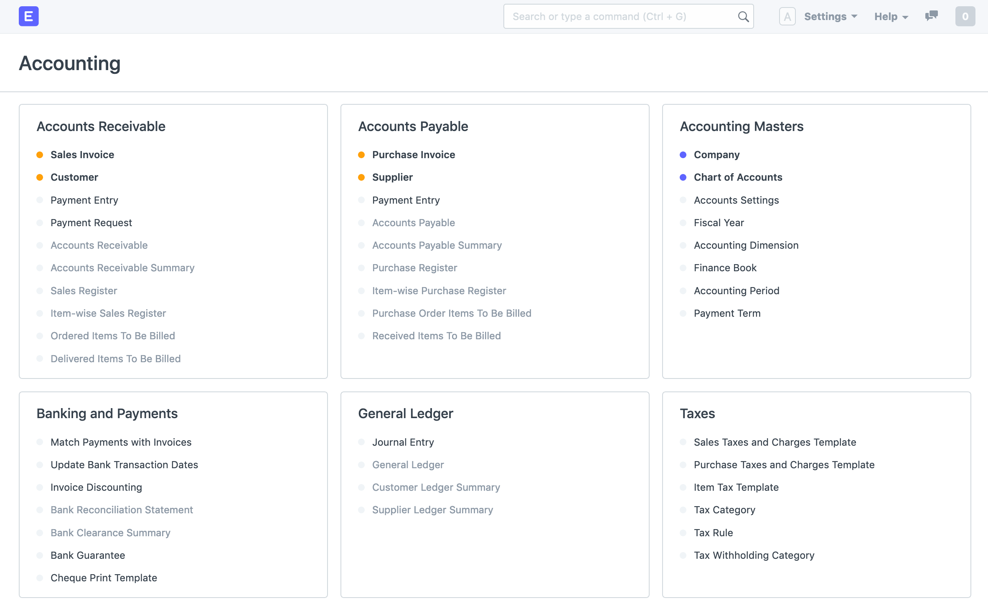
Task: Click the user avatar letter A
Action: [787, 17]
